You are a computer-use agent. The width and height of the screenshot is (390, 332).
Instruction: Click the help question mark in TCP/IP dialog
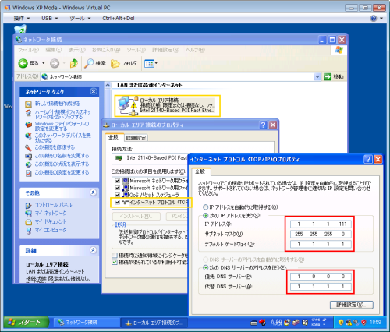click(x=368, y=159)
